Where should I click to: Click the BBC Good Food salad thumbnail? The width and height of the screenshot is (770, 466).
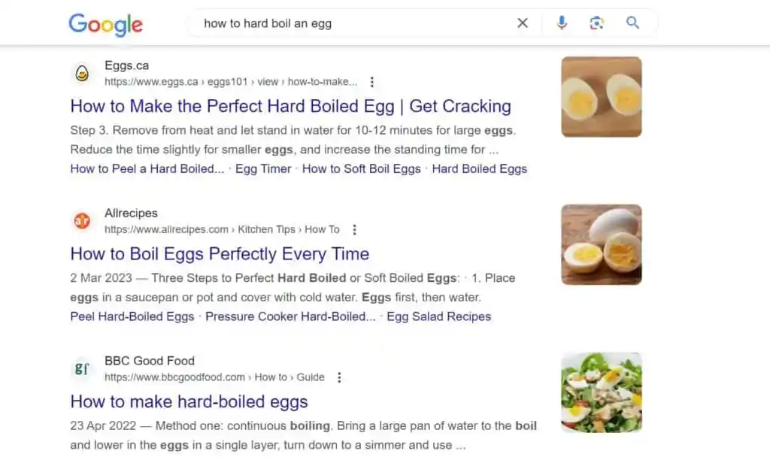click(602, 392)
